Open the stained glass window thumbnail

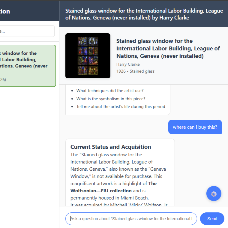[88, 56]
